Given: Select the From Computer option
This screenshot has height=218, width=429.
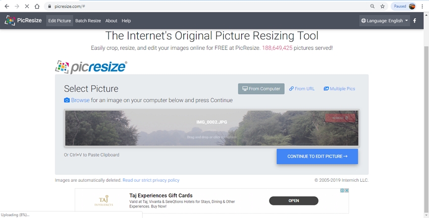Looking at the screenshot, I should [261, 89].
